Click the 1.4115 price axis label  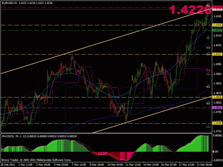[217, 36]
